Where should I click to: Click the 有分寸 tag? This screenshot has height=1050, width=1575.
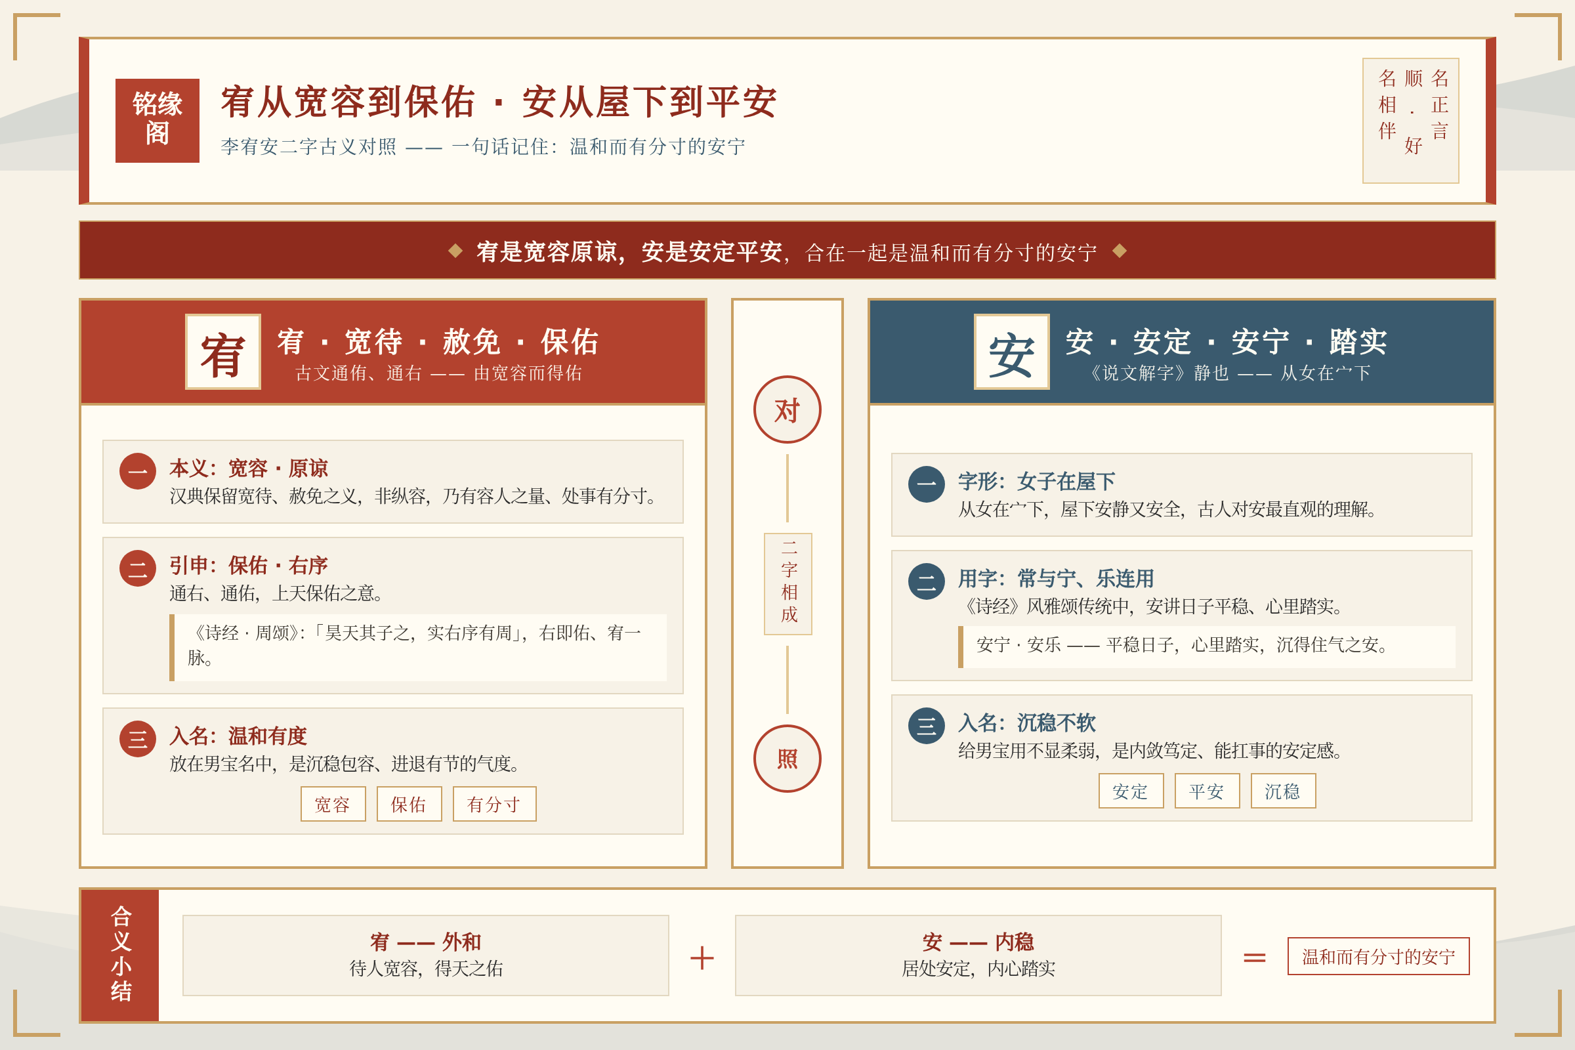click(494, 803)
